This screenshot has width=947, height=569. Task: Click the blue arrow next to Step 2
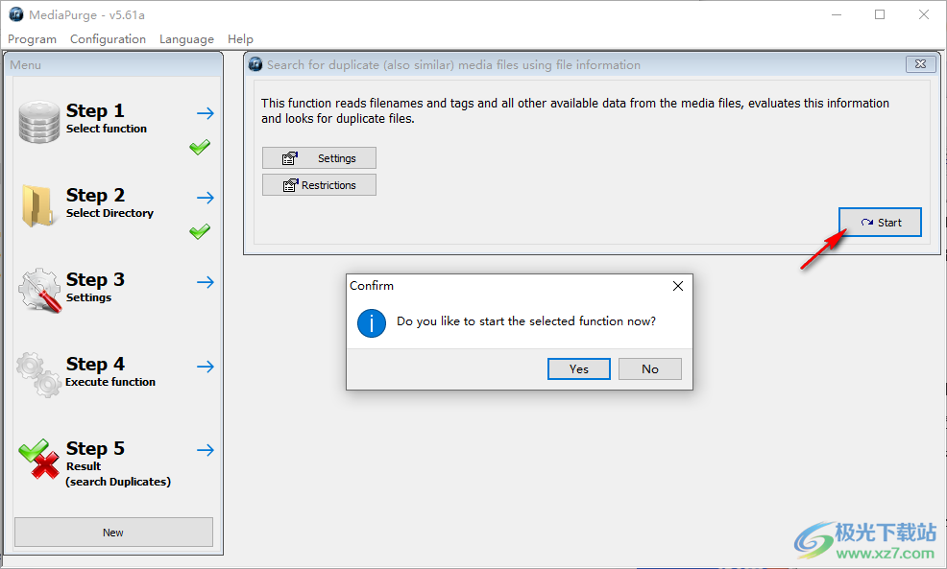(205, 198)
